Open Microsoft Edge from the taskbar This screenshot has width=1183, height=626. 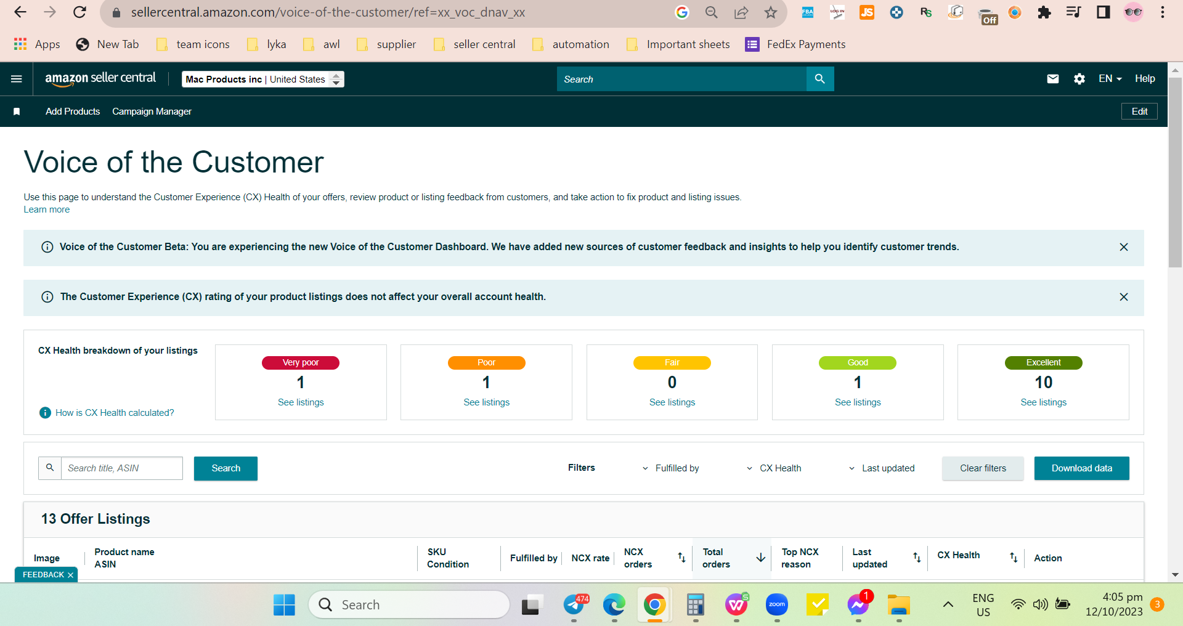pos(614,605)
